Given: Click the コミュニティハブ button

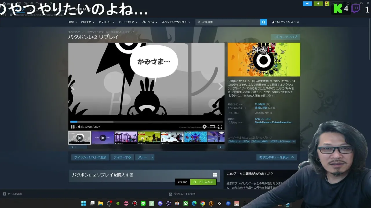Looking at the screenshot, I should 285,37.
